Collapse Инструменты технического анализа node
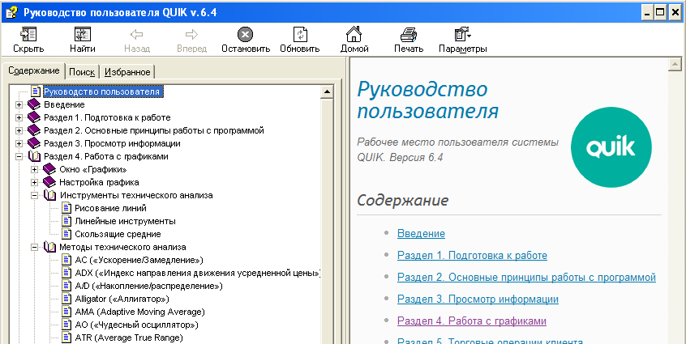686x344 pixels. (x=35, y=195)
